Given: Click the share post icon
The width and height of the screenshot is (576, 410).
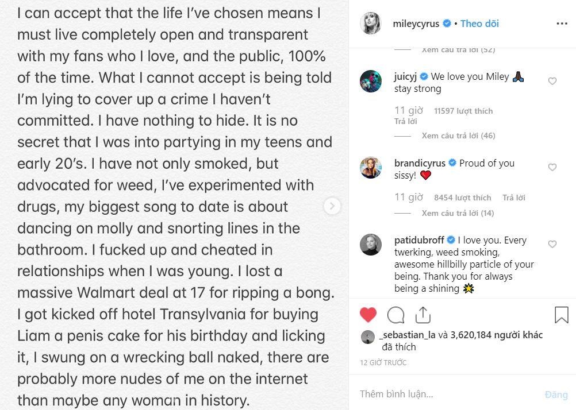Looking at the screenshot, I should click(x=423, y=315).
